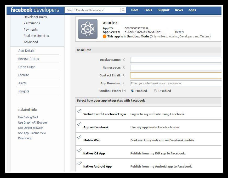The height and width of the screenshot is (178, 228).
Task: Open the Use Object Browser link
Action: (x=31, y=128)
